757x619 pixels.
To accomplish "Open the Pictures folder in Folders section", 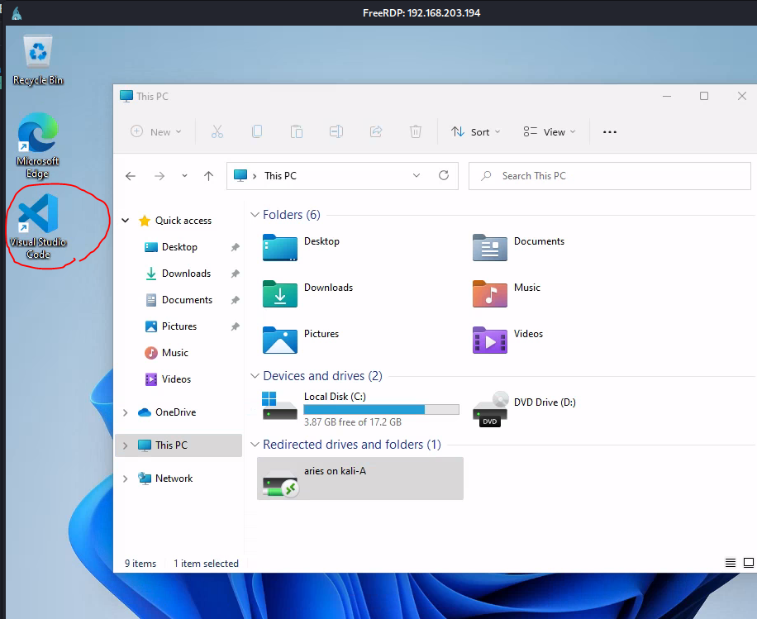I will click(x=301, y=340).
